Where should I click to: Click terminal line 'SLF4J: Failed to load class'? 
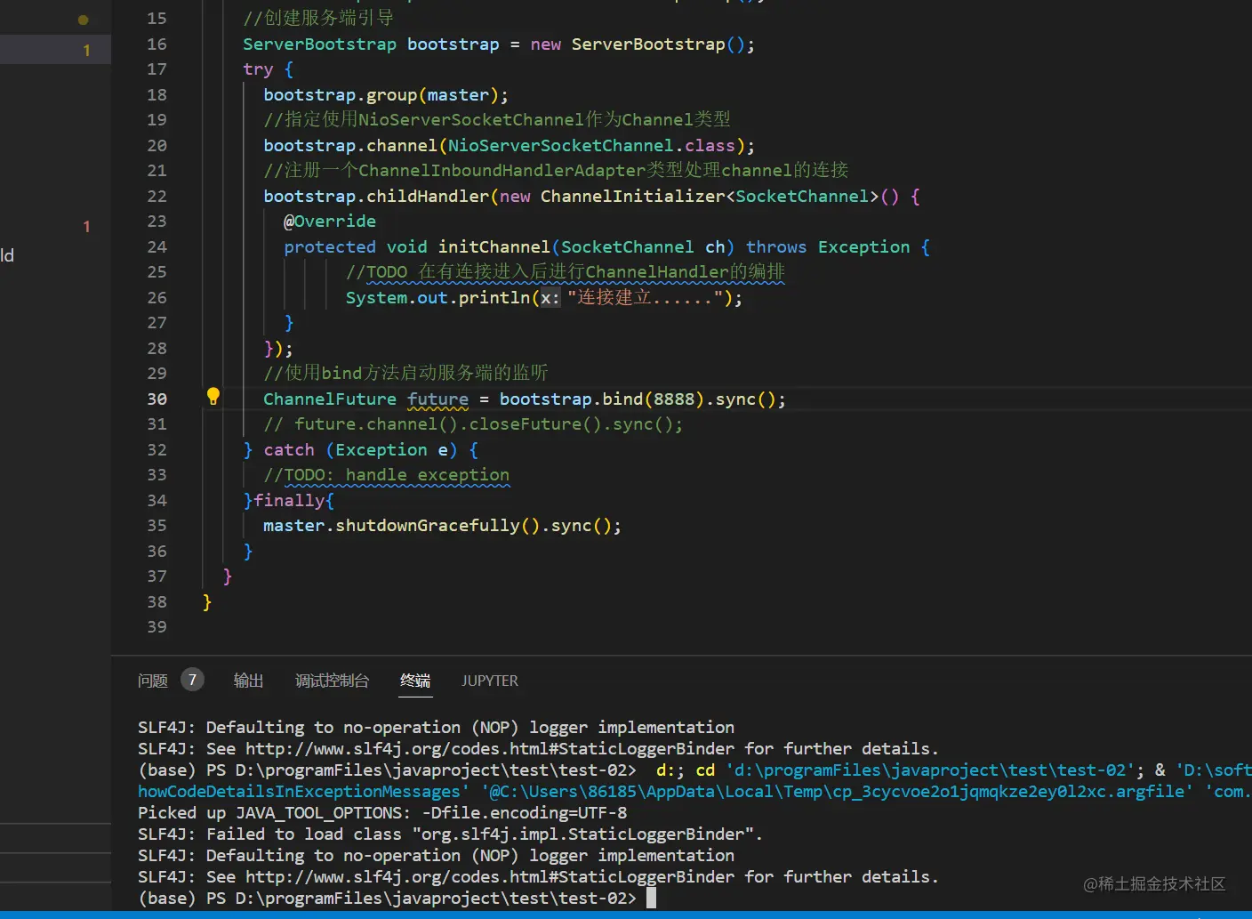[450, 834]
